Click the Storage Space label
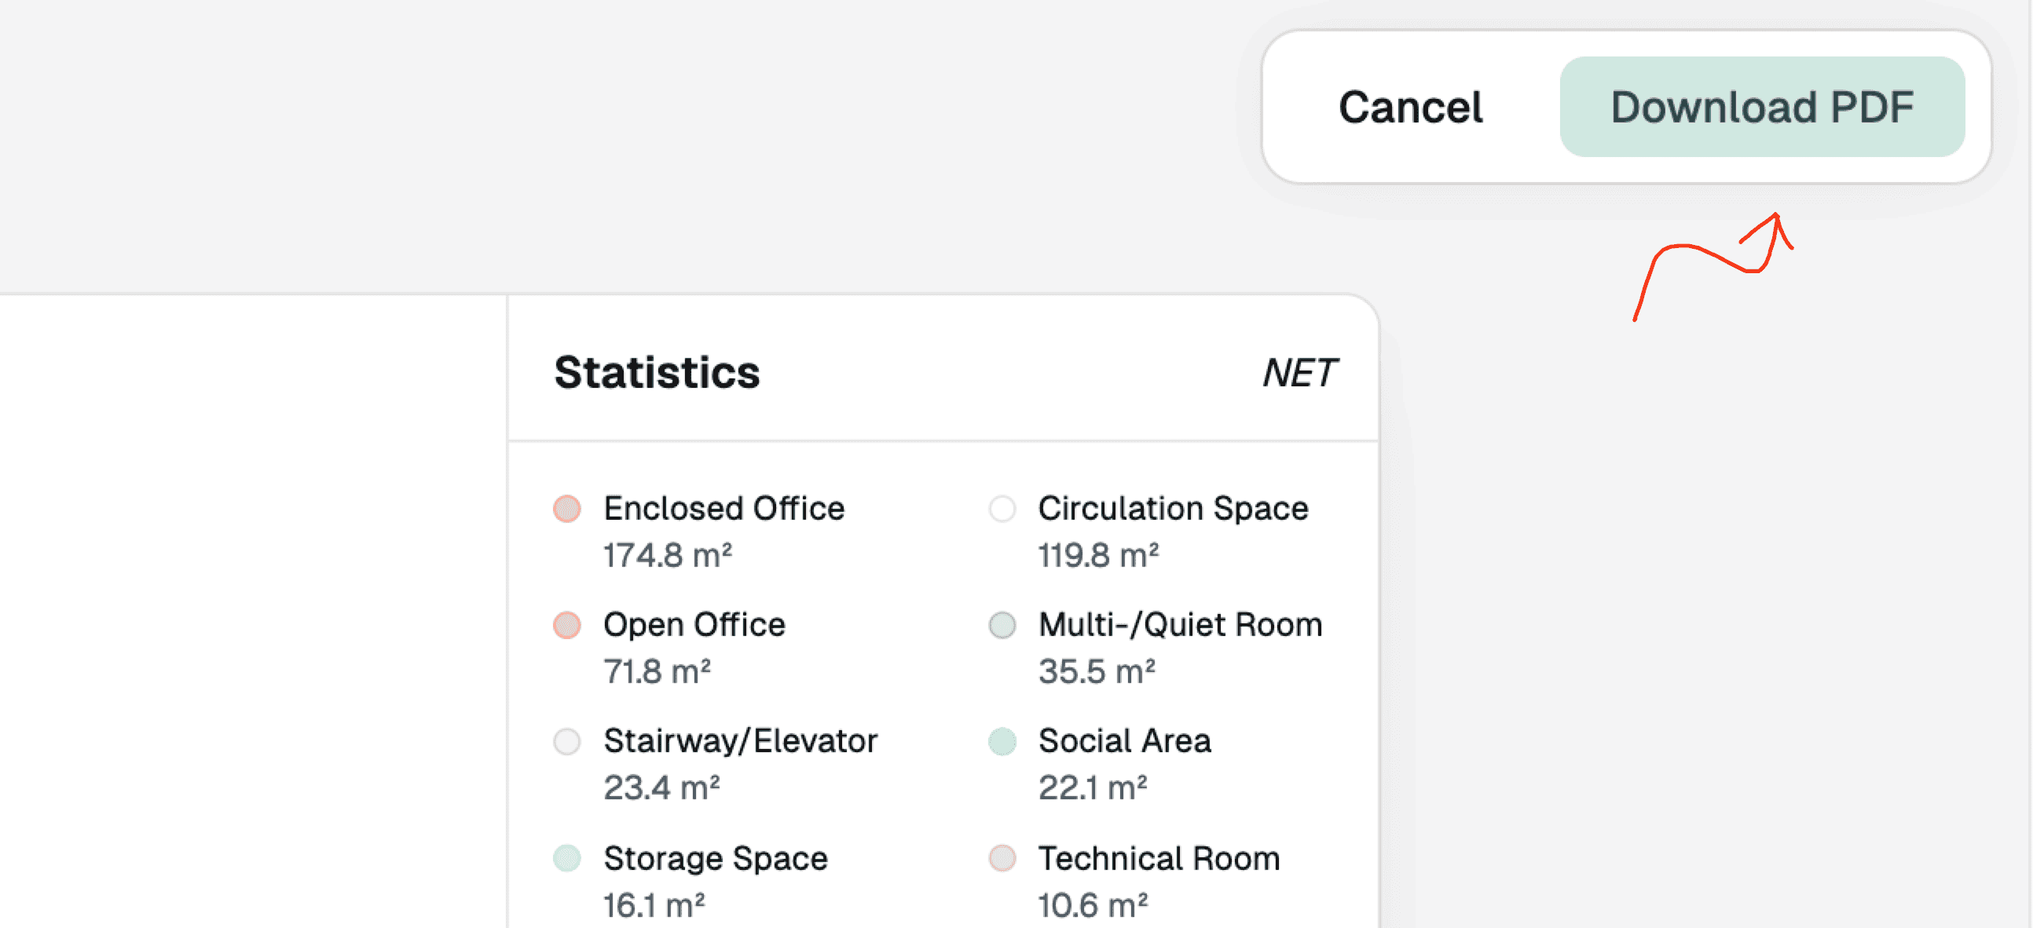 click(715, 858)
